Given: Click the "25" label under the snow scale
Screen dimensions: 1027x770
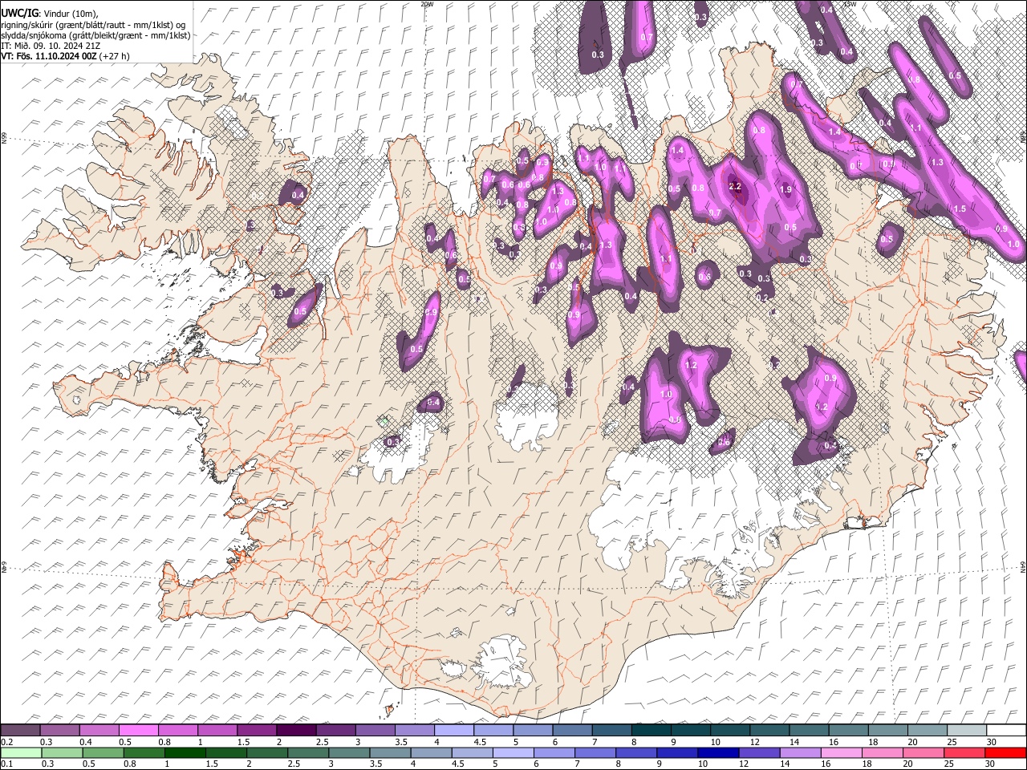Looking at the screenshot, I should click(x=952, y=742).
